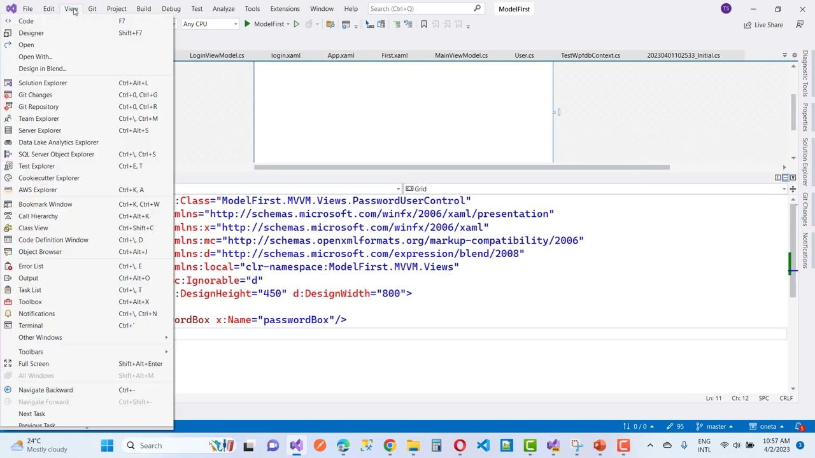815x458 pixels.
Task: Open Visual Studio icon in taskbar
Action: [296, 445]
